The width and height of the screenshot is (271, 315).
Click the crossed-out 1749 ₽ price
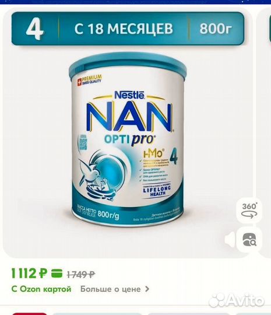point(81,274)
